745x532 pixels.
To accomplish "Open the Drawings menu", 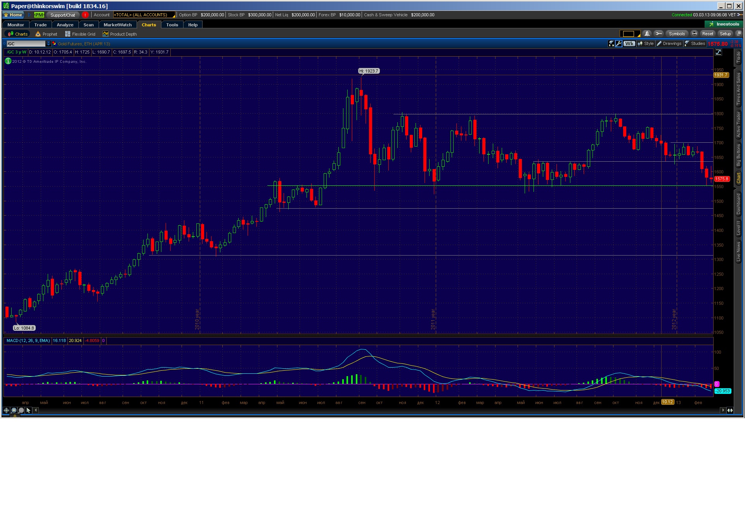I will tap(669, 43).
